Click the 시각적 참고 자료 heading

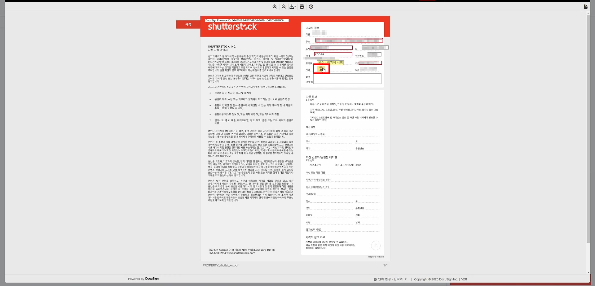315,237
